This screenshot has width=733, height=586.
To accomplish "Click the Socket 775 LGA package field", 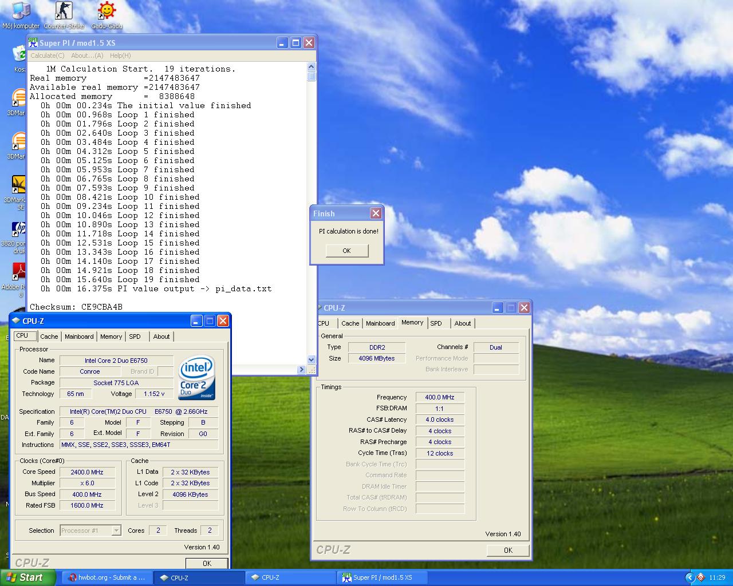I will 116,383.
